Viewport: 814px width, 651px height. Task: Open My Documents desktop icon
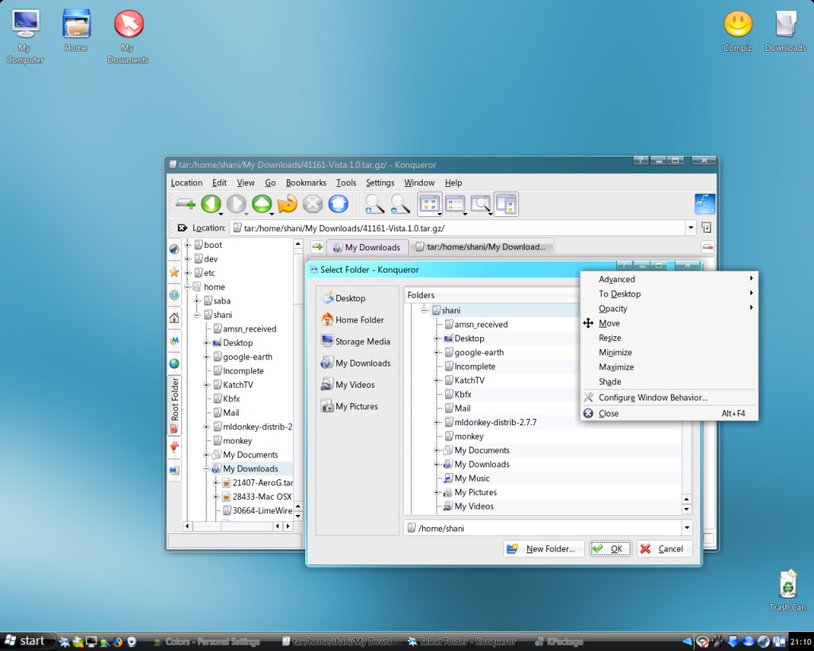pyautogui.click(x=128, y=37)
